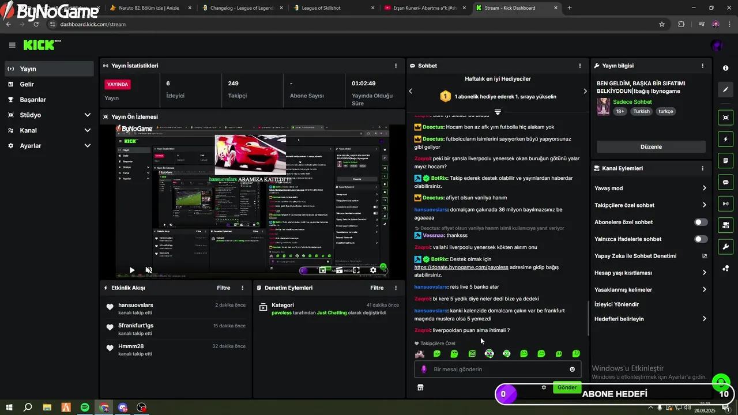Open the donate.bynogame.com/pavoless link

coord(461,267)
